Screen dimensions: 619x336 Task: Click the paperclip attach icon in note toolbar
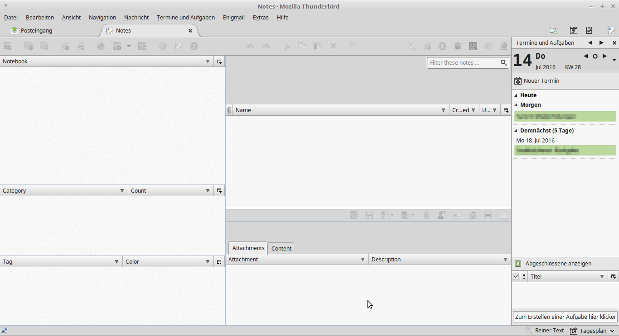(x=426, y=216)
